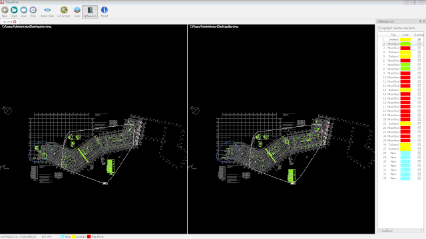This screenshot has height=239, width=426.
Task: Click the Tag column header
Action: pyautogui.click(x=393, y=35)
